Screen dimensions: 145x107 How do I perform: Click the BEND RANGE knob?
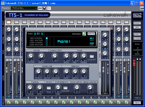coord(90,87)
